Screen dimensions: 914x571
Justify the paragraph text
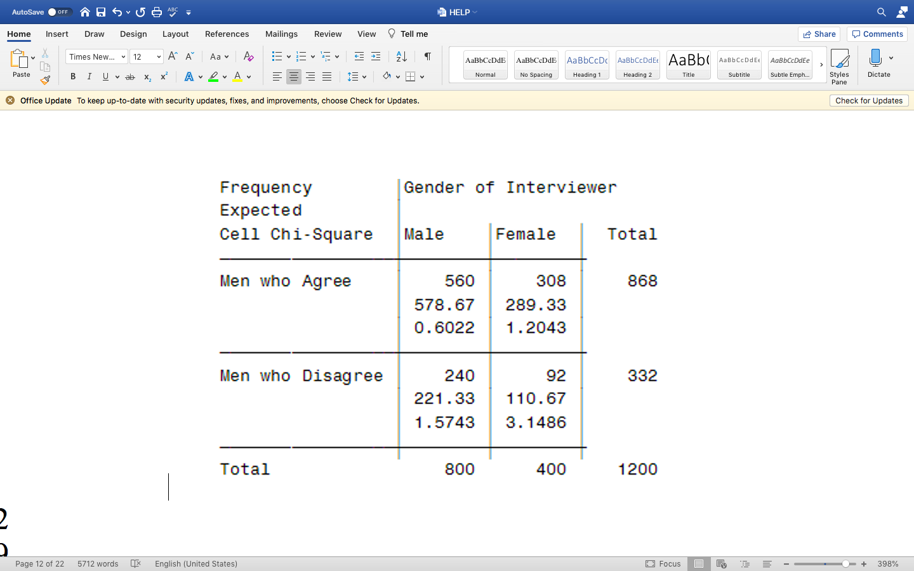327,77
